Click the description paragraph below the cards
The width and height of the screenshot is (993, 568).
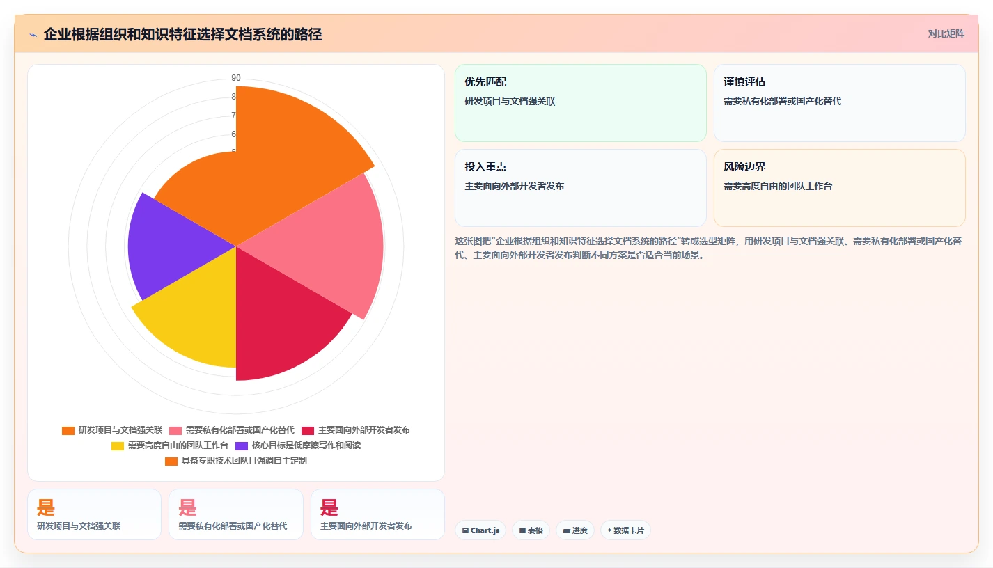tap(709, 248)
